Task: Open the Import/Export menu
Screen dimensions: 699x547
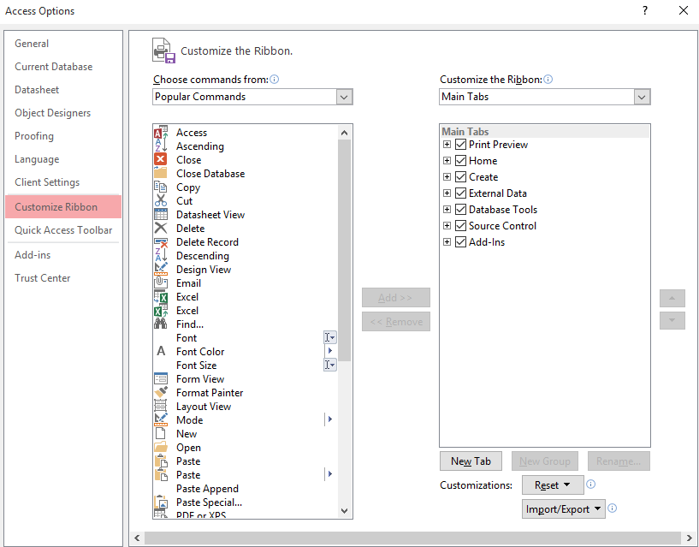Action: pos(563,508)
